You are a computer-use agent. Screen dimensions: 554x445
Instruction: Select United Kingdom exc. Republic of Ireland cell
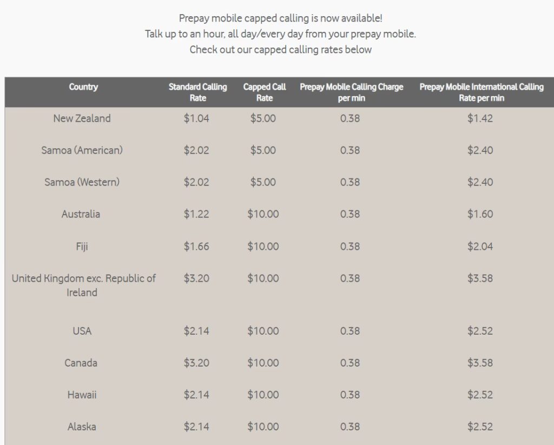[x=83, y=285]
